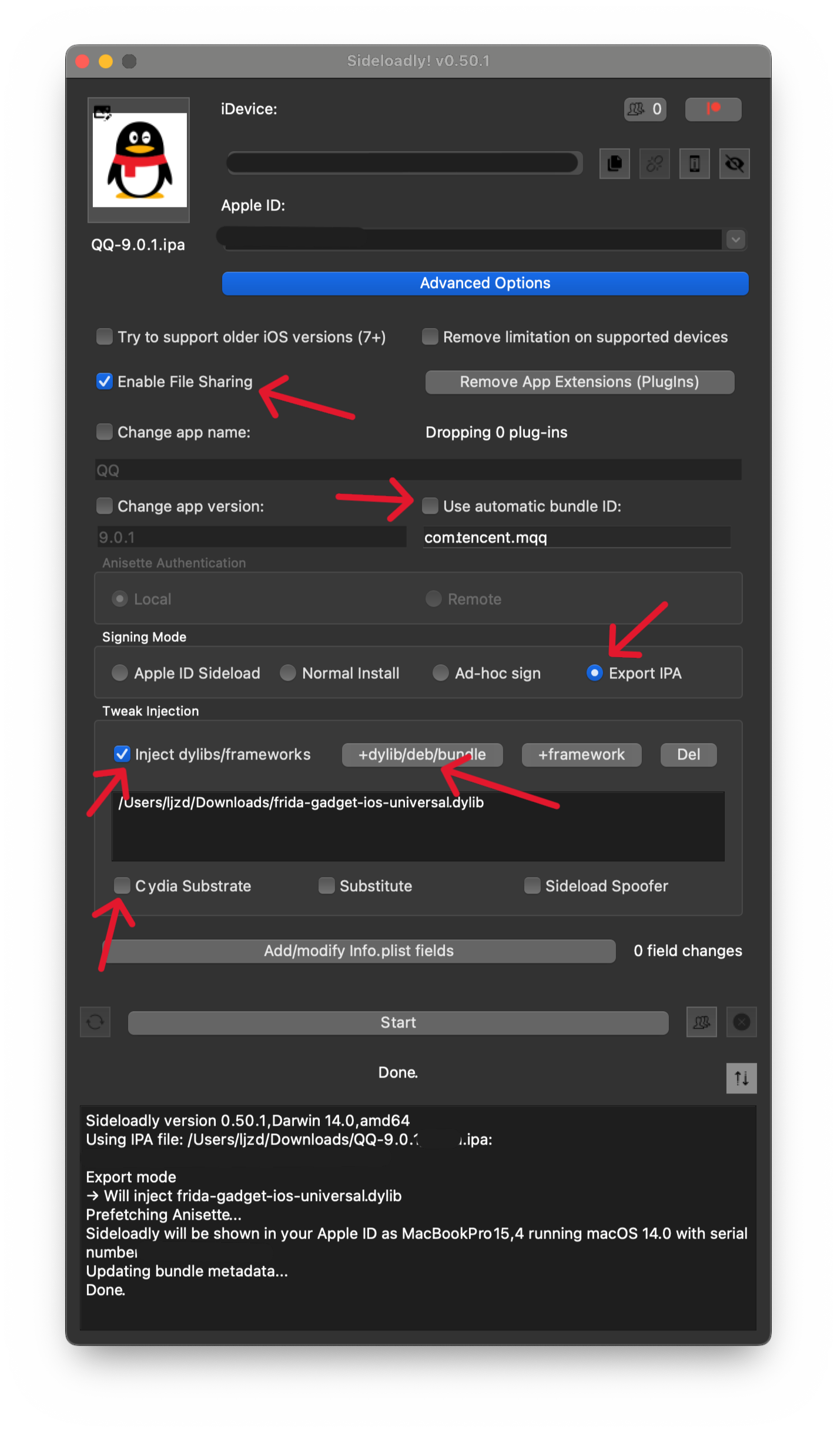
Task: Click the Start button
Action: click(x=398, y=1023)
